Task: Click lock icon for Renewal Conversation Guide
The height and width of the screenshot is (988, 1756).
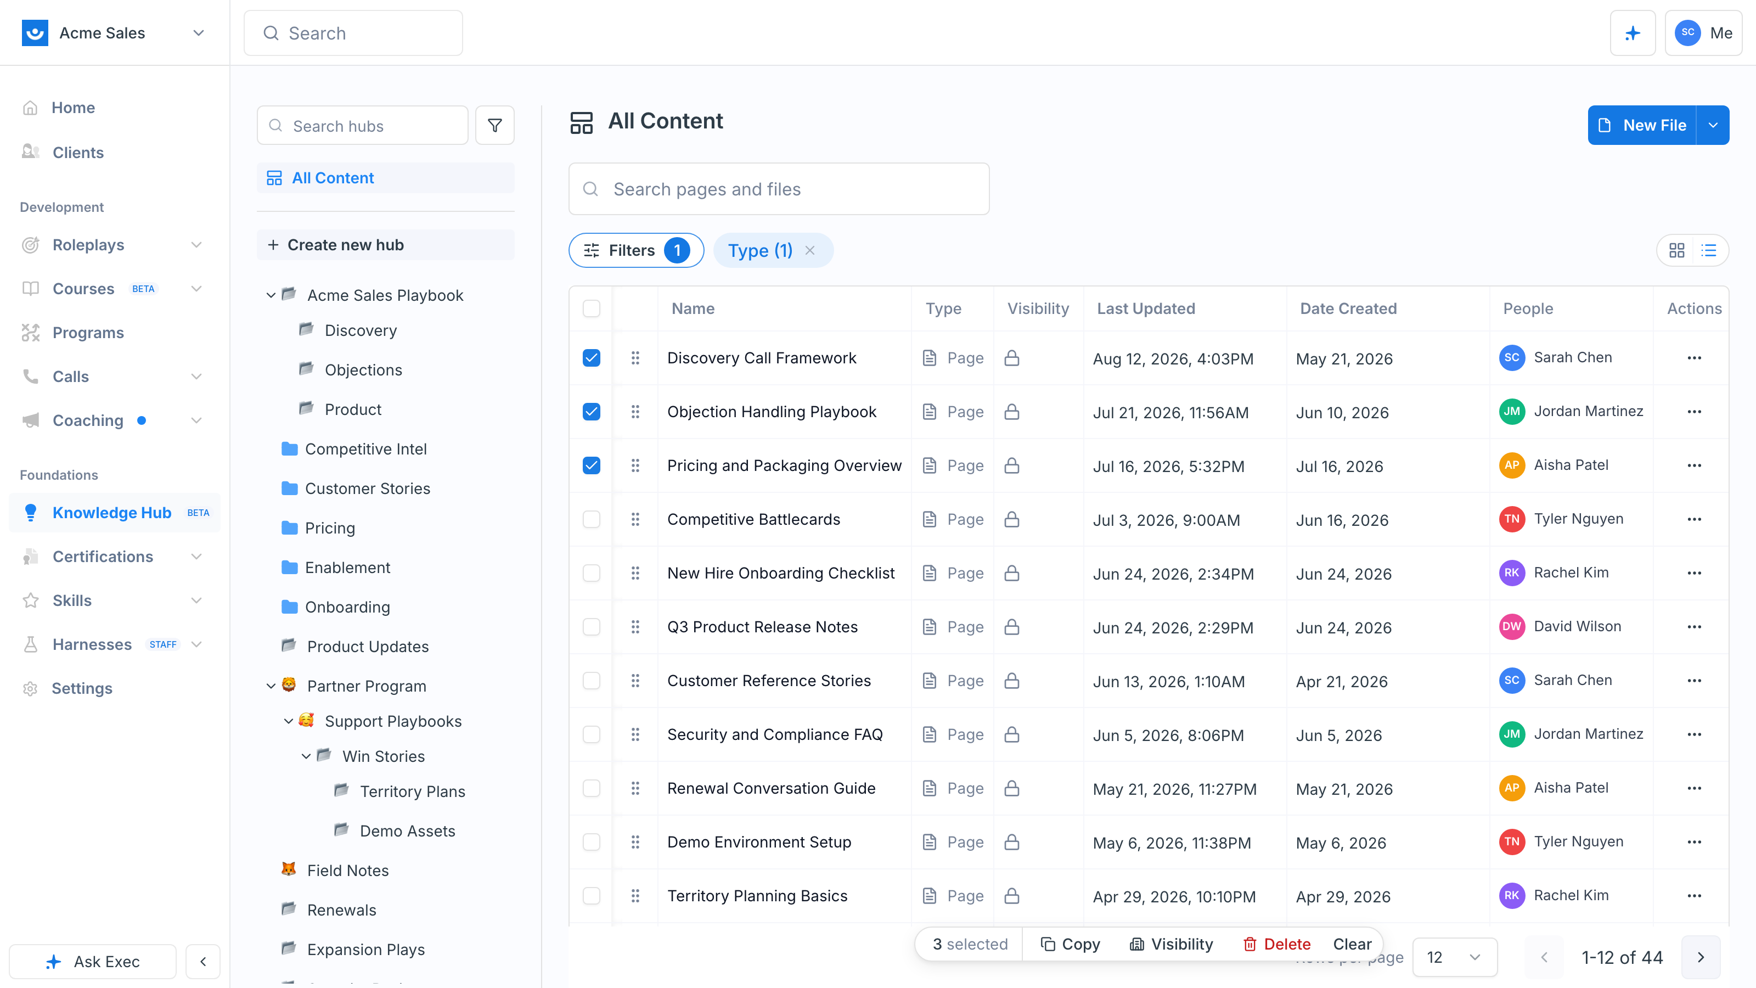Action: 1011,788
